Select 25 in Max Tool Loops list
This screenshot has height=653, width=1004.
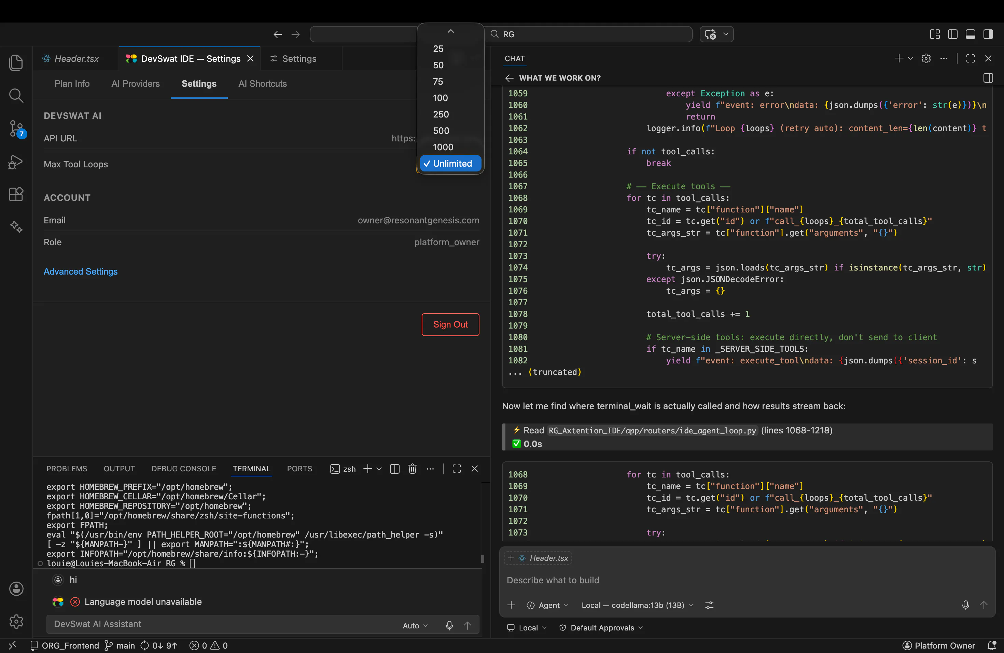pyautogui.click(x=450, y=48)
